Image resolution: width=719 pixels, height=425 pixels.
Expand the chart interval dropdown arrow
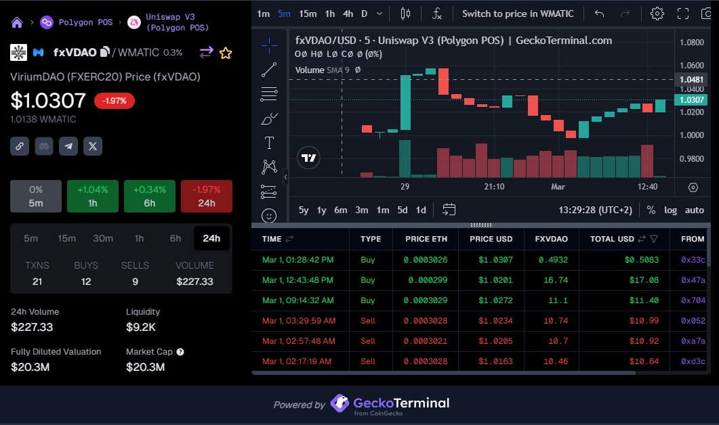(x=379, y=14)
